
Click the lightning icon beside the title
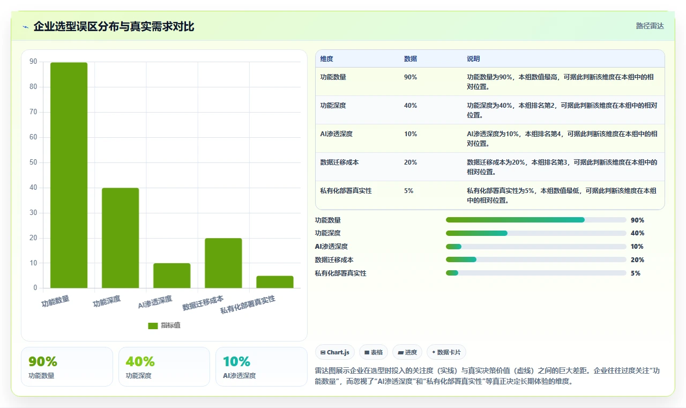click(x=26, y=27)
